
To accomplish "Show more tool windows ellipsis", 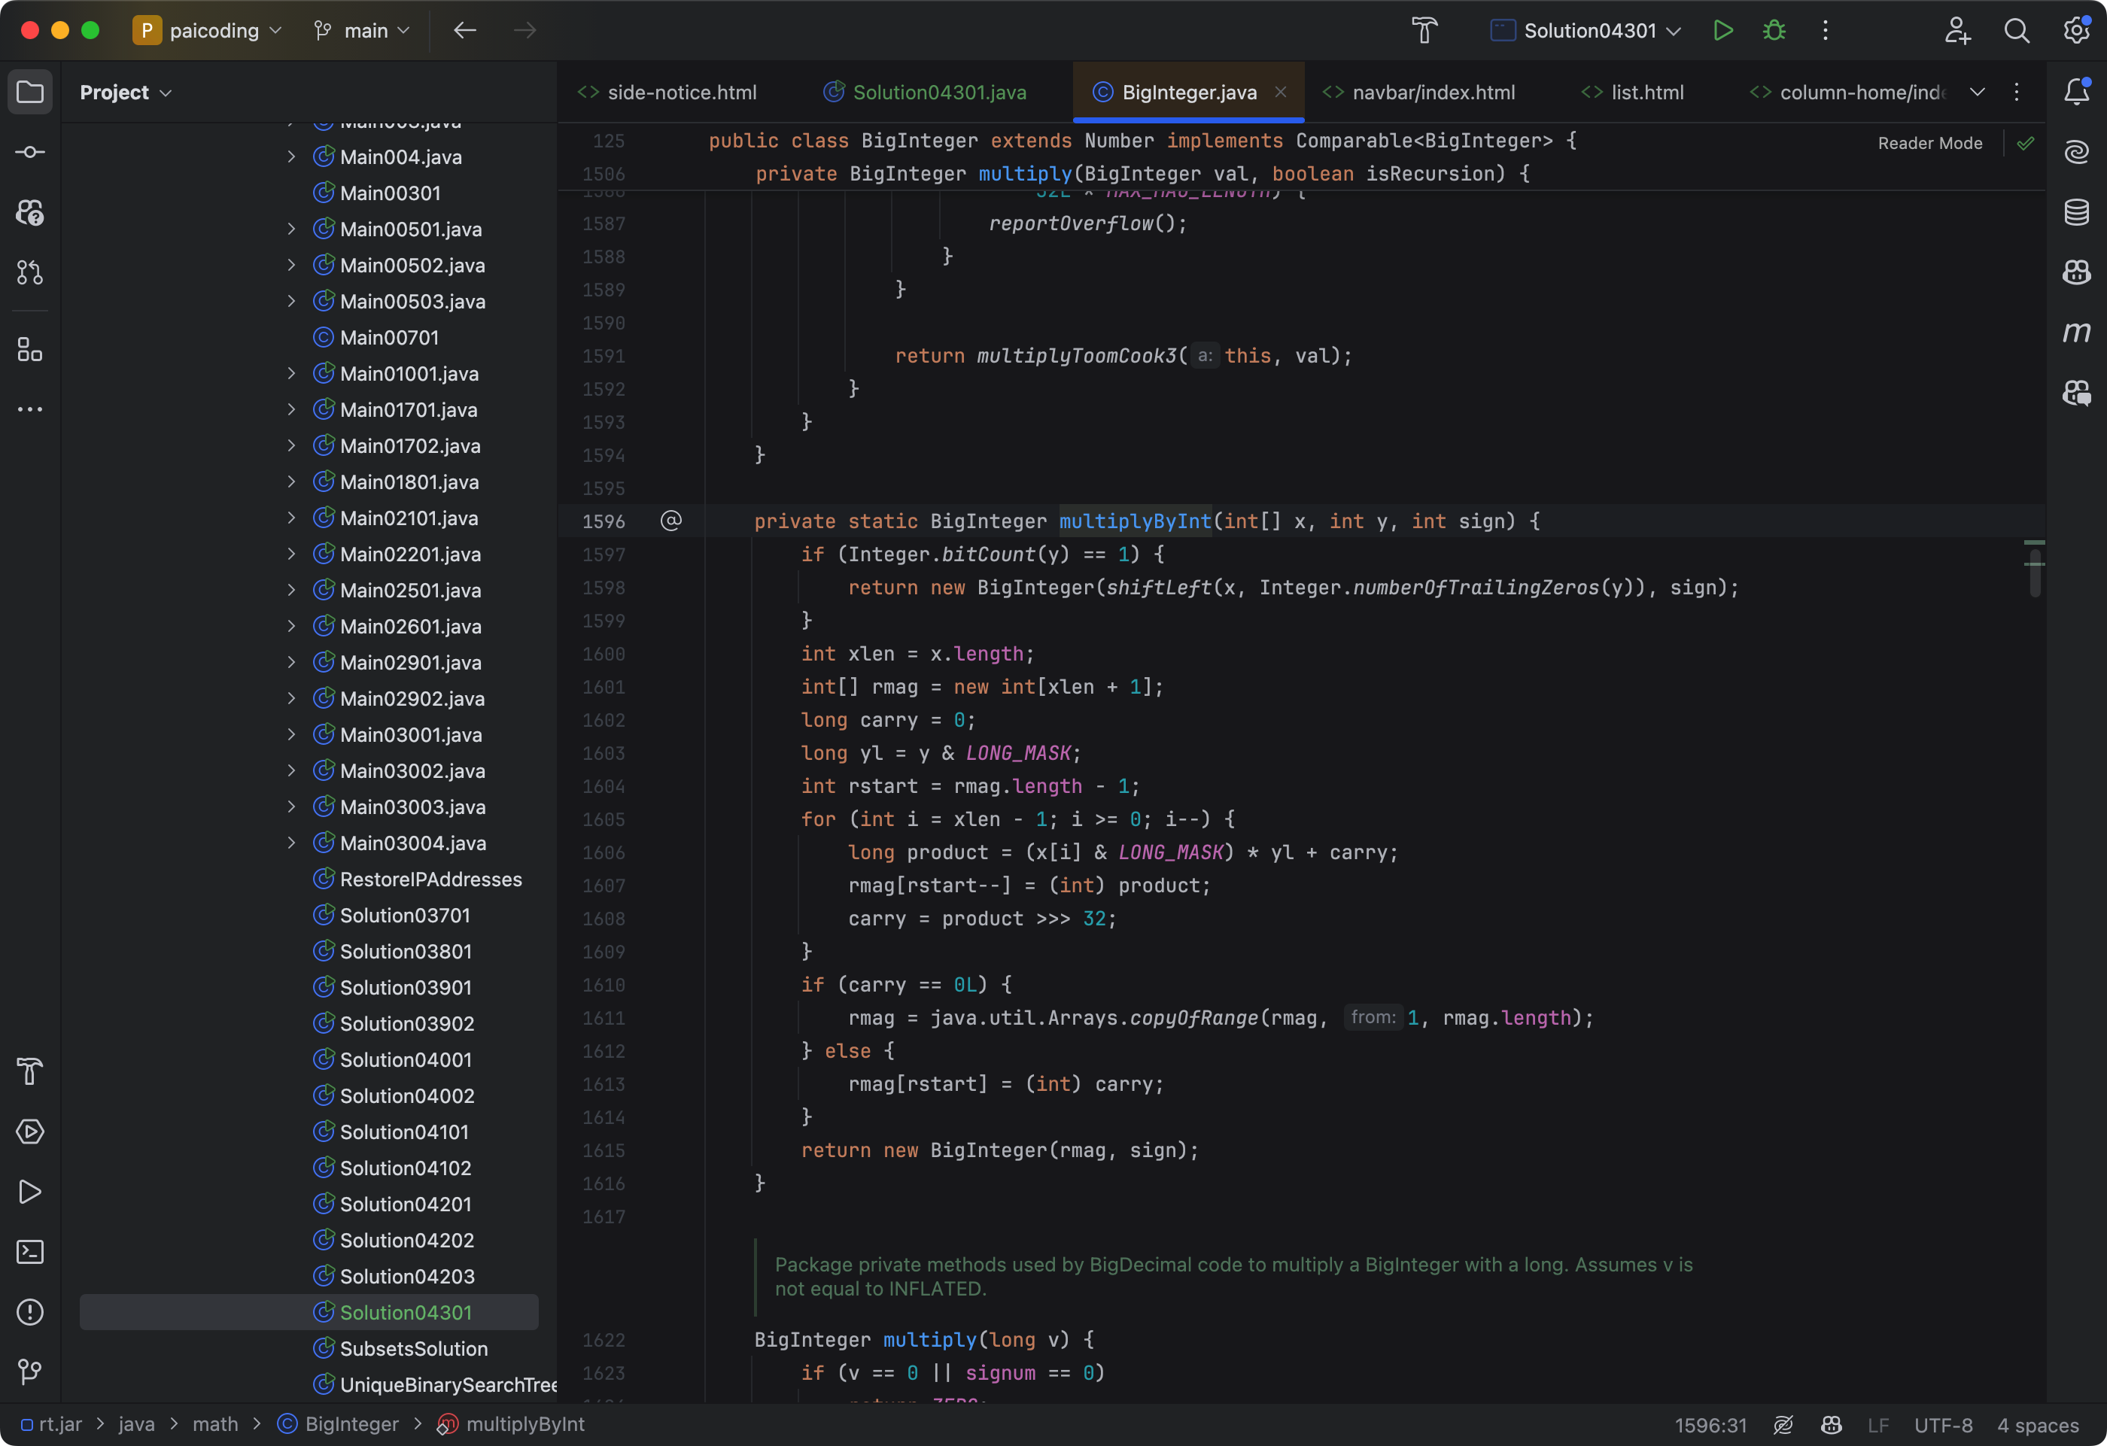I will (x=30, y=410).
